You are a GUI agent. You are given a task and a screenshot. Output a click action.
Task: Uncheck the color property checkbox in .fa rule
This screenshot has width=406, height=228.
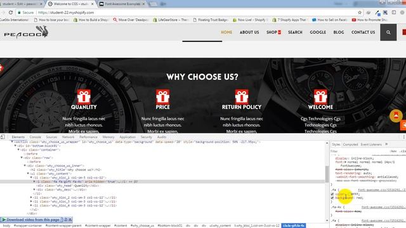tap(332, 194)
